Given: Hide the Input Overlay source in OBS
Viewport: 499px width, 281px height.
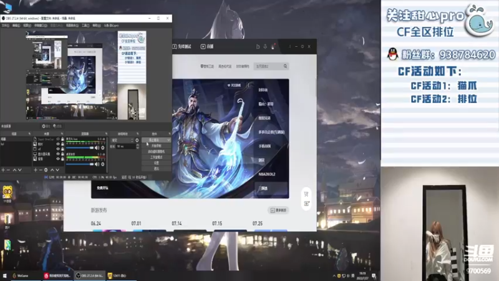Looking at the screenshot, I should click(57, 139).
